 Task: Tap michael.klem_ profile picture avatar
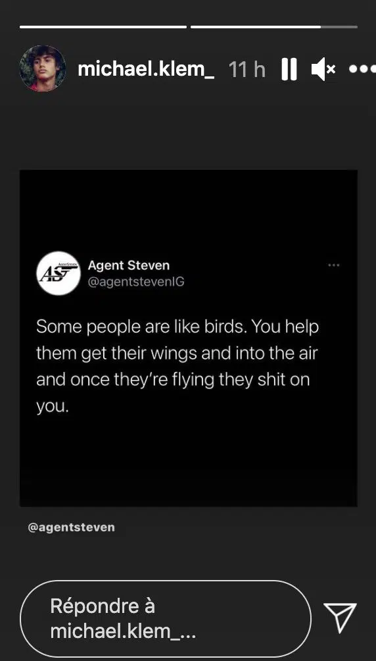point(43,68)
